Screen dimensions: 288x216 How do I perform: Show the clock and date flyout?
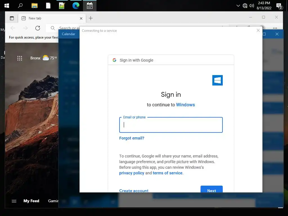click(x=264, y=6)
